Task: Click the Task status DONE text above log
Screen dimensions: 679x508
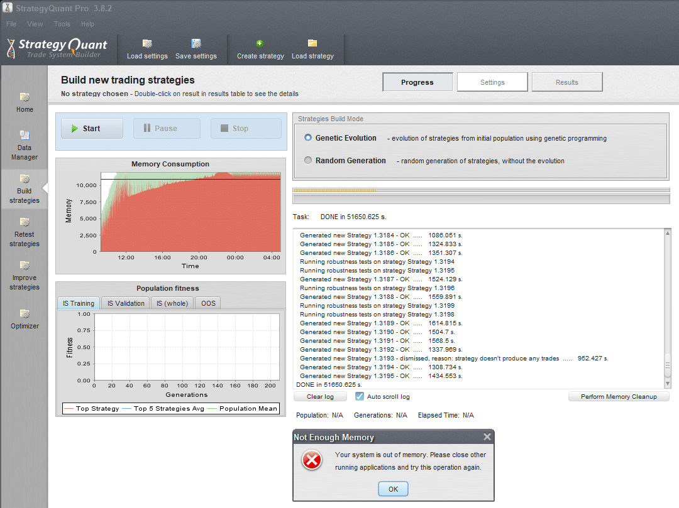Action: 353,217
